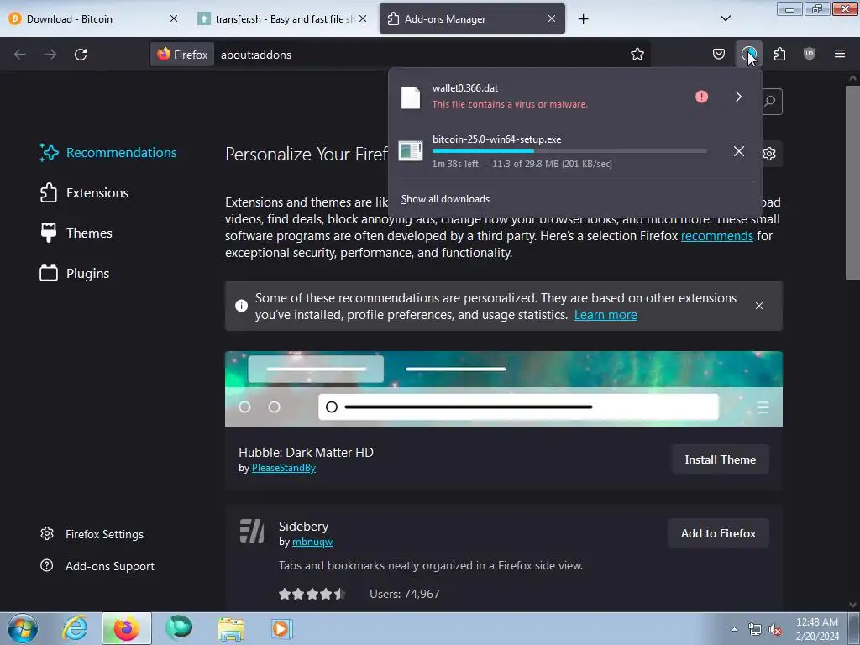Screen dimensions: 860x645
Task: Launch Internet Explorer from taskbar
Action: [75, 628]
